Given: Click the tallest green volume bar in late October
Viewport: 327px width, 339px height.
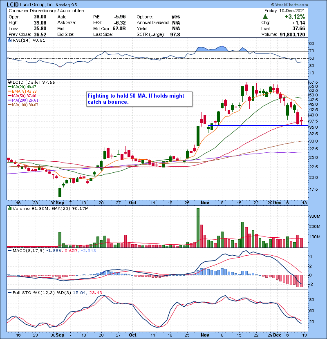Looking at the screenshot, I should click(x=198, y=227).
